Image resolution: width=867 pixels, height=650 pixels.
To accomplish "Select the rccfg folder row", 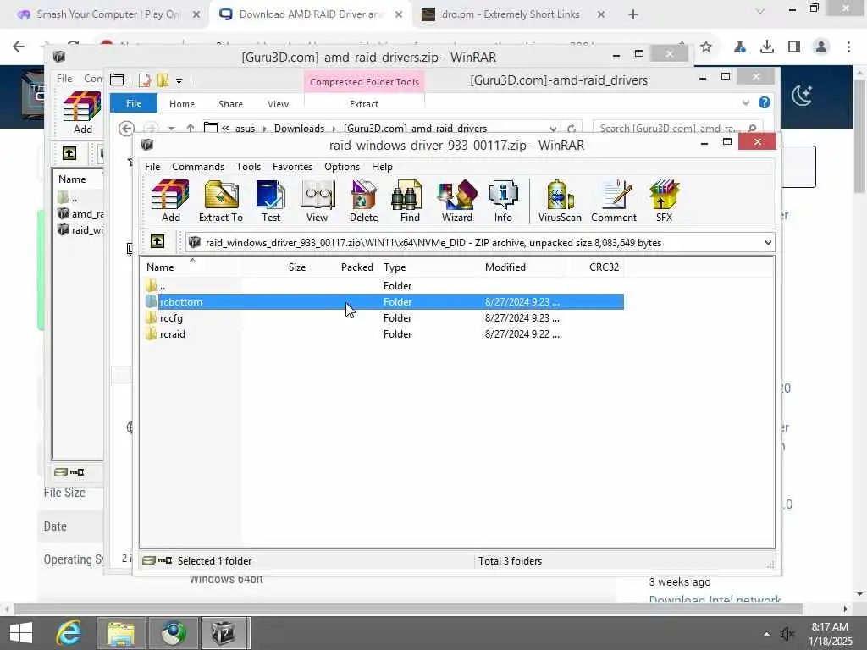I will [x=384, y=318].
